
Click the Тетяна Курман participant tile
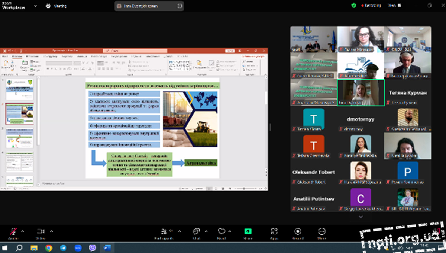click(x=408, y=93)
